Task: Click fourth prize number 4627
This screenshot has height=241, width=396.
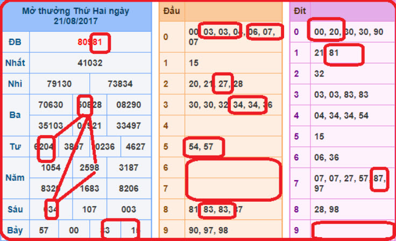Action: (x=136, y=146)
